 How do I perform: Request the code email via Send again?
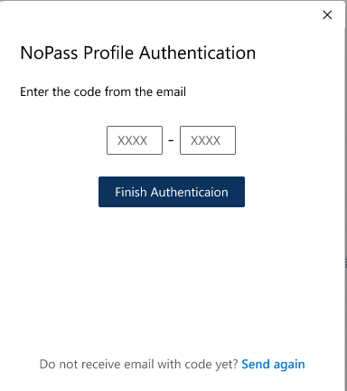point(273,365)
